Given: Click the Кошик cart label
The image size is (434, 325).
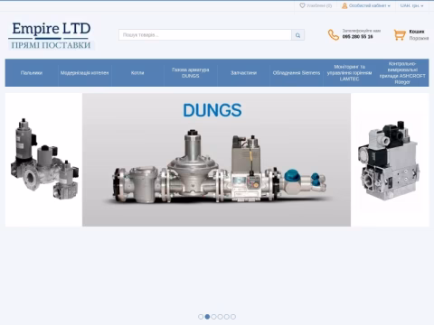Looking at the screenshot, I should pyautogui.click(x=417, y=32).
